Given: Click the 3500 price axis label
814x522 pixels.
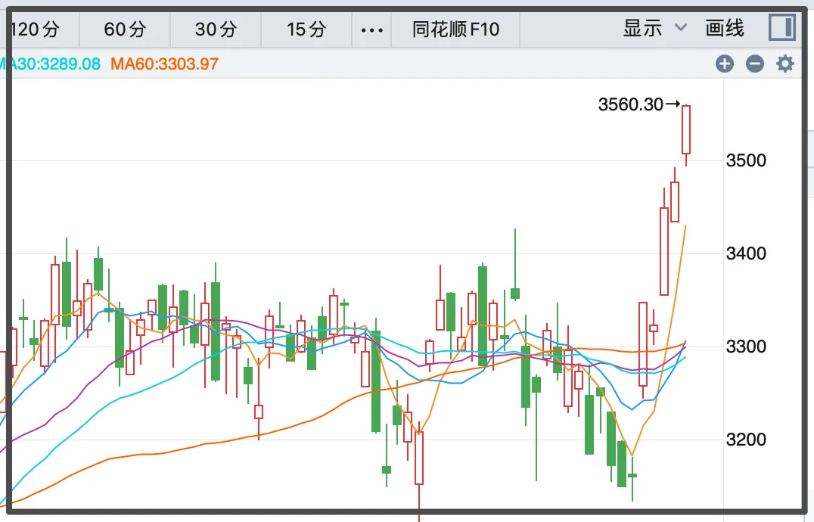Looking at the screenshot, I should click(746, 160).
